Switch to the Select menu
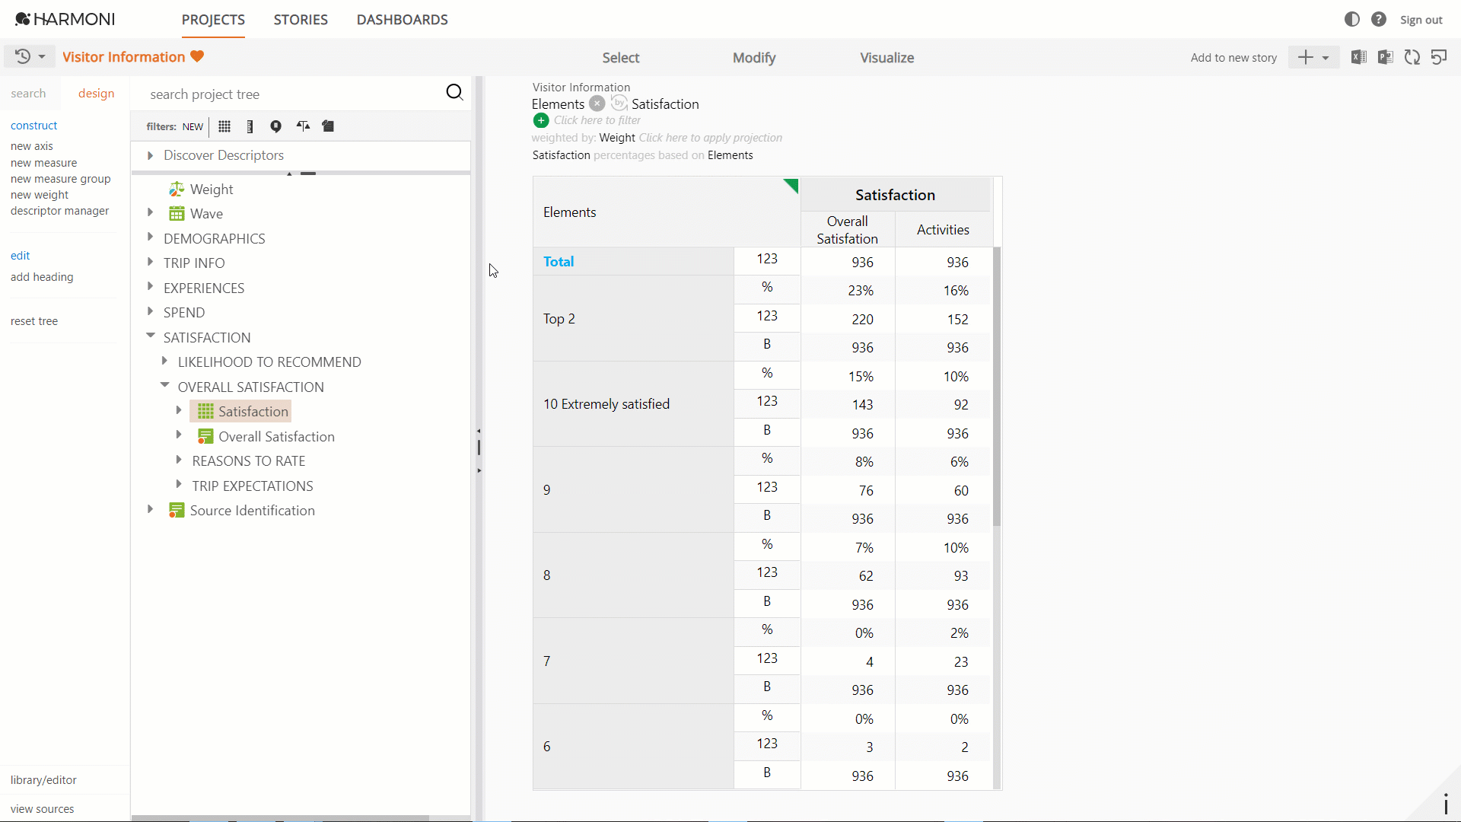 (621, 58)
